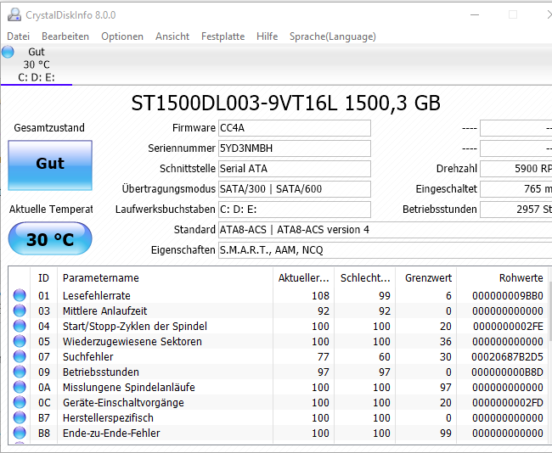Click the 30 °C temperature button
The image size is (552, 453).
point(50,238)
